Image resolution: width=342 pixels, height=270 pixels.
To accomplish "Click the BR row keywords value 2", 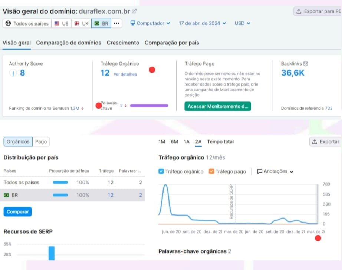I will tap(141, 195).
